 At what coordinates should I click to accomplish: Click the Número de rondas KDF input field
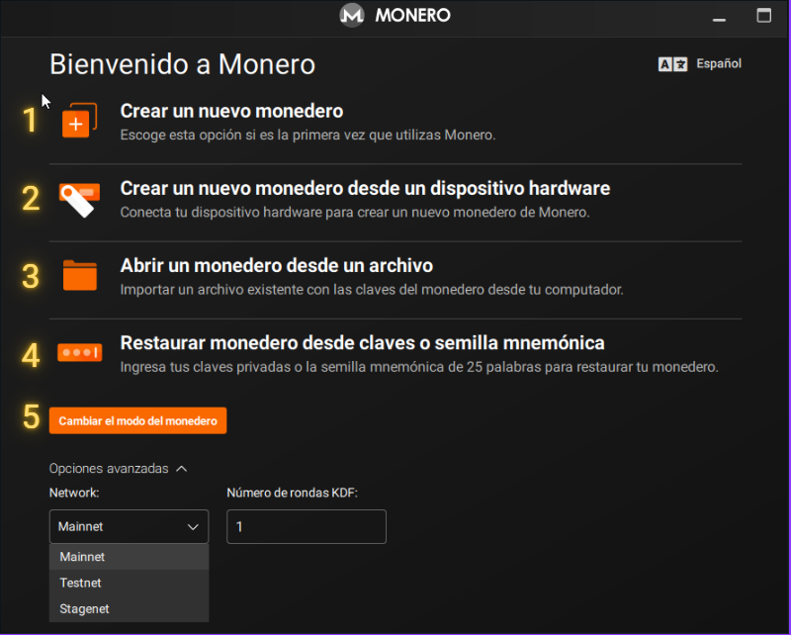click(307, 526)
